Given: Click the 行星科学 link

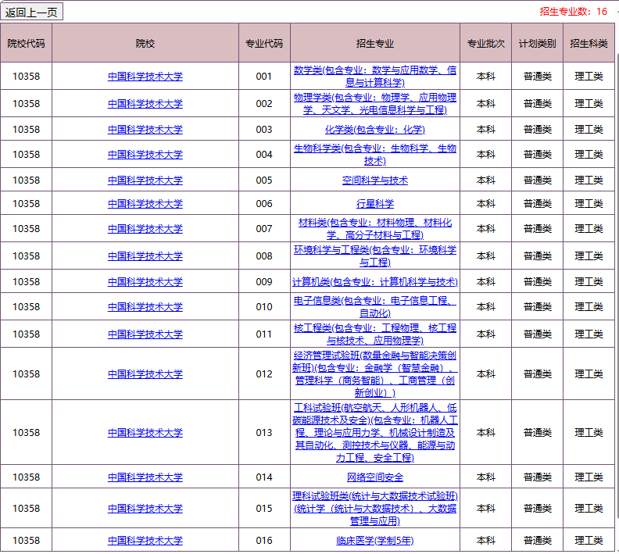Looking at the screenshot, I should click(x=374, y=203).
